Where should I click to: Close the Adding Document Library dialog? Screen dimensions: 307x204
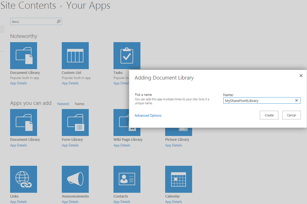coord(301,76)
